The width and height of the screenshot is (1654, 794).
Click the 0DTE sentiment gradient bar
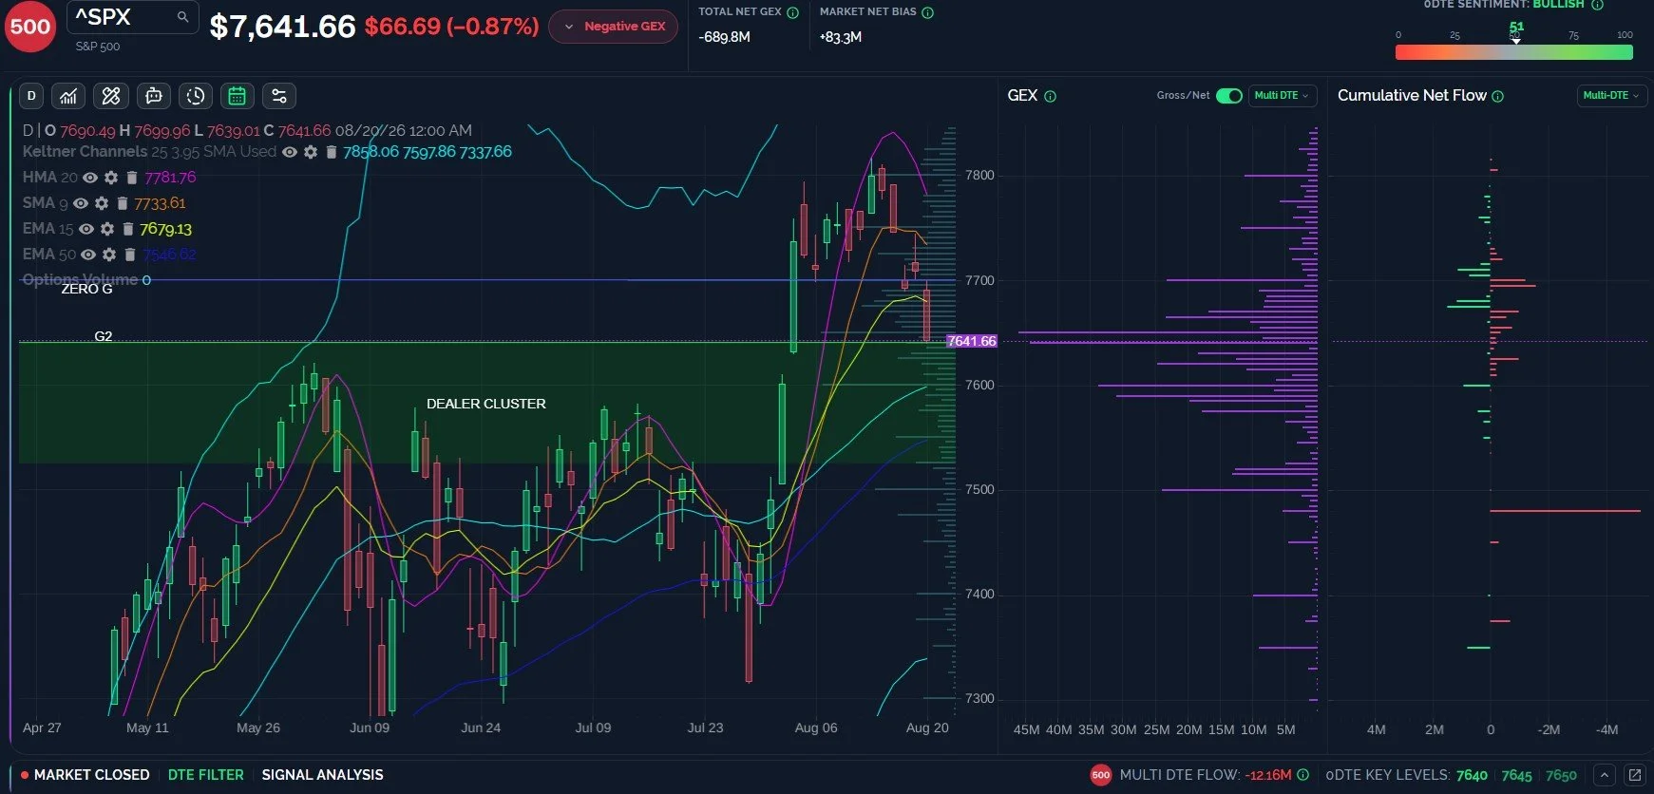coord(1514,53)
